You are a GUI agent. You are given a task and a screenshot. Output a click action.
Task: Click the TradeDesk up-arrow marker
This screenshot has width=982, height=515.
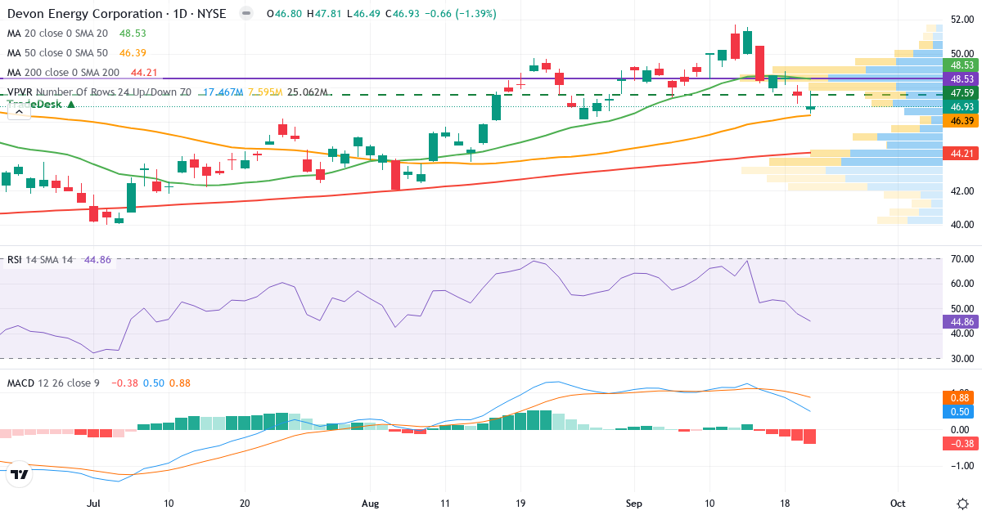tap(71, 105)
